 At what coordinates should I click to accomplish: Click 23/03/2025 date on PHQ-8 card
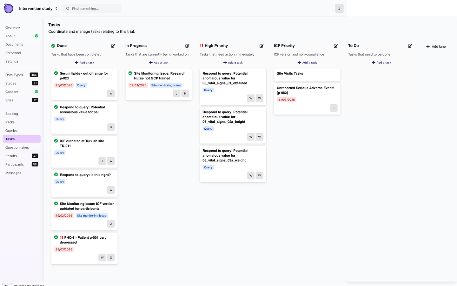tap(64, 249)
